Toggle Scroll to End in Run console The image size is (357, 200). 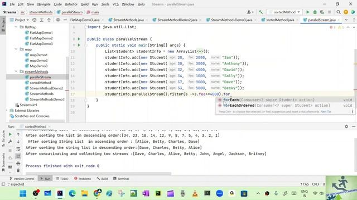pos(18,156)
